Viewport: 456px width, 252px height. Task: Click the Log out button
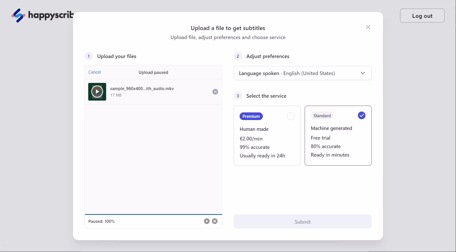coord(422,16)
